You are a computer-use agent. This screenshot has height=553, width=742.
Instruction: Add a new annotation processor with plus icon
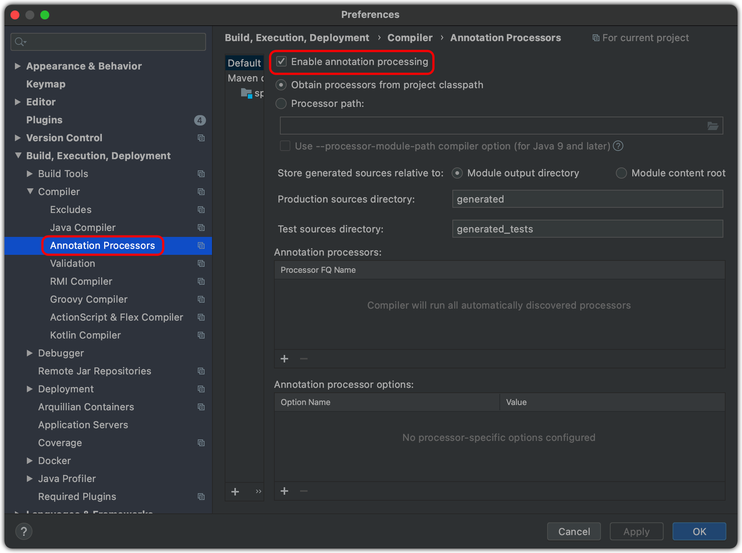[x=284, y=359]
